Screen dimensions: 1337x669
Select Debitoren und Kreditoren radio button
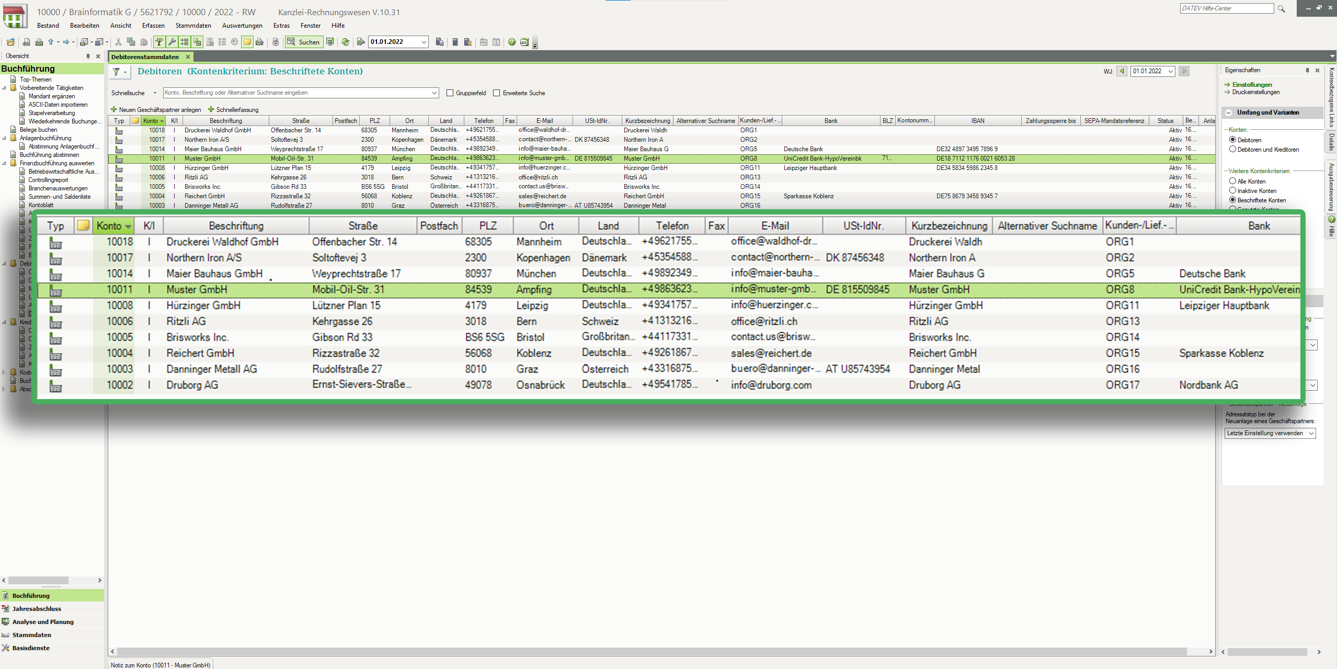(1232, 149)
